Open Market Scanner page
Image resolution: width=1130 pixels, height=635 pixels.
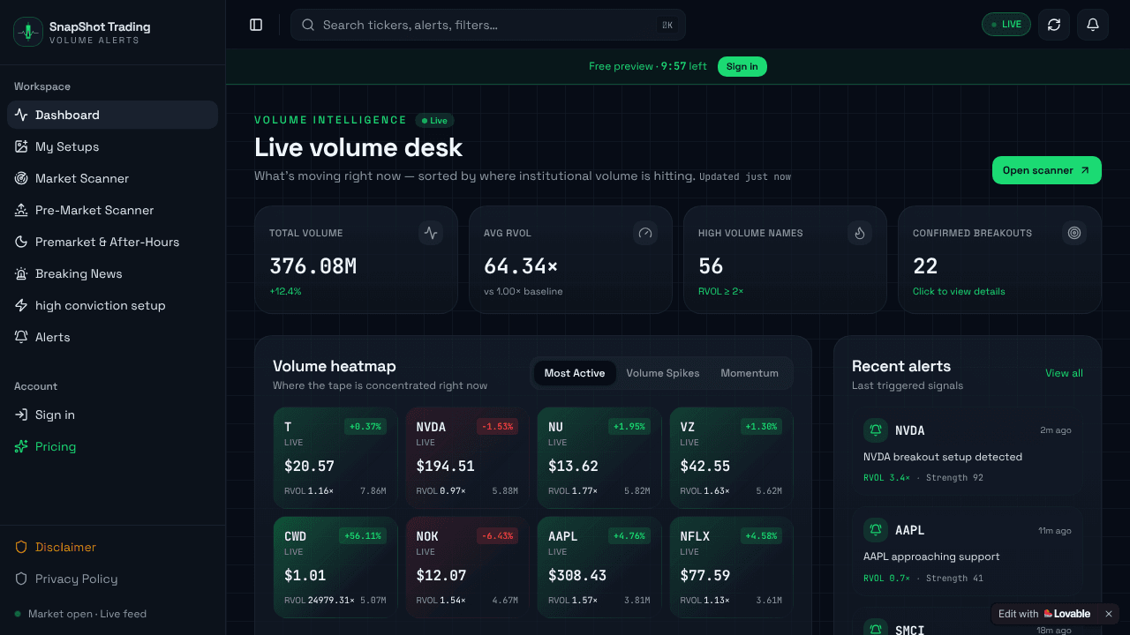click(112, 178)
